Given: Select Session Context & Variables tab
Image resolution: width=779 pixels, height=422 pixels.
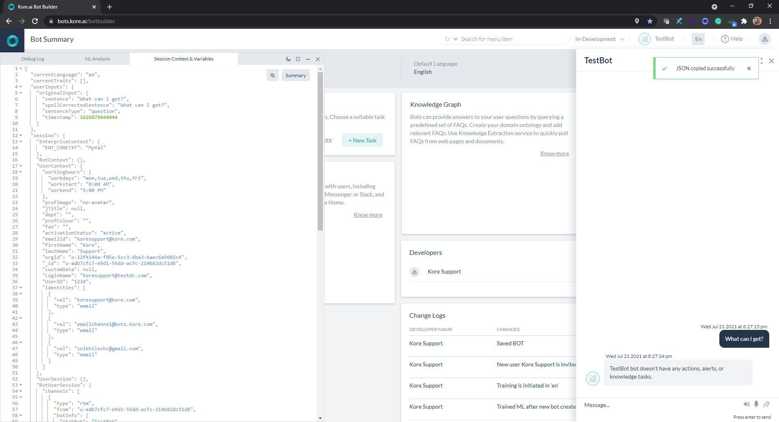Looking at the screenshot, I should pos(184,59).
